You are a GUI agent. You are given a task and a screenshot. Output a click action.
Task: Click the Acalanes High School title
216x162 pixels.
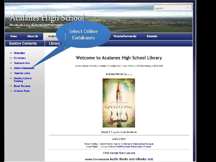click(47, 18)
